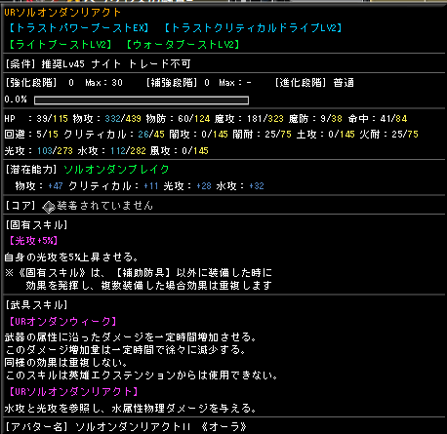Click the latent 光攻 +28 bonus
The height and width of the screenshot is (434, 447).
tap(187, 186)
